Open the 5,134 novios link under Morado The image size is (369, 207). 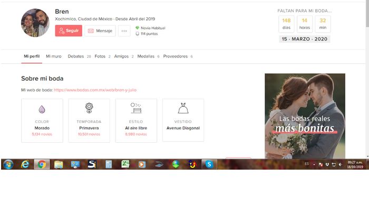pyautogui.click(x=42, y=134)
